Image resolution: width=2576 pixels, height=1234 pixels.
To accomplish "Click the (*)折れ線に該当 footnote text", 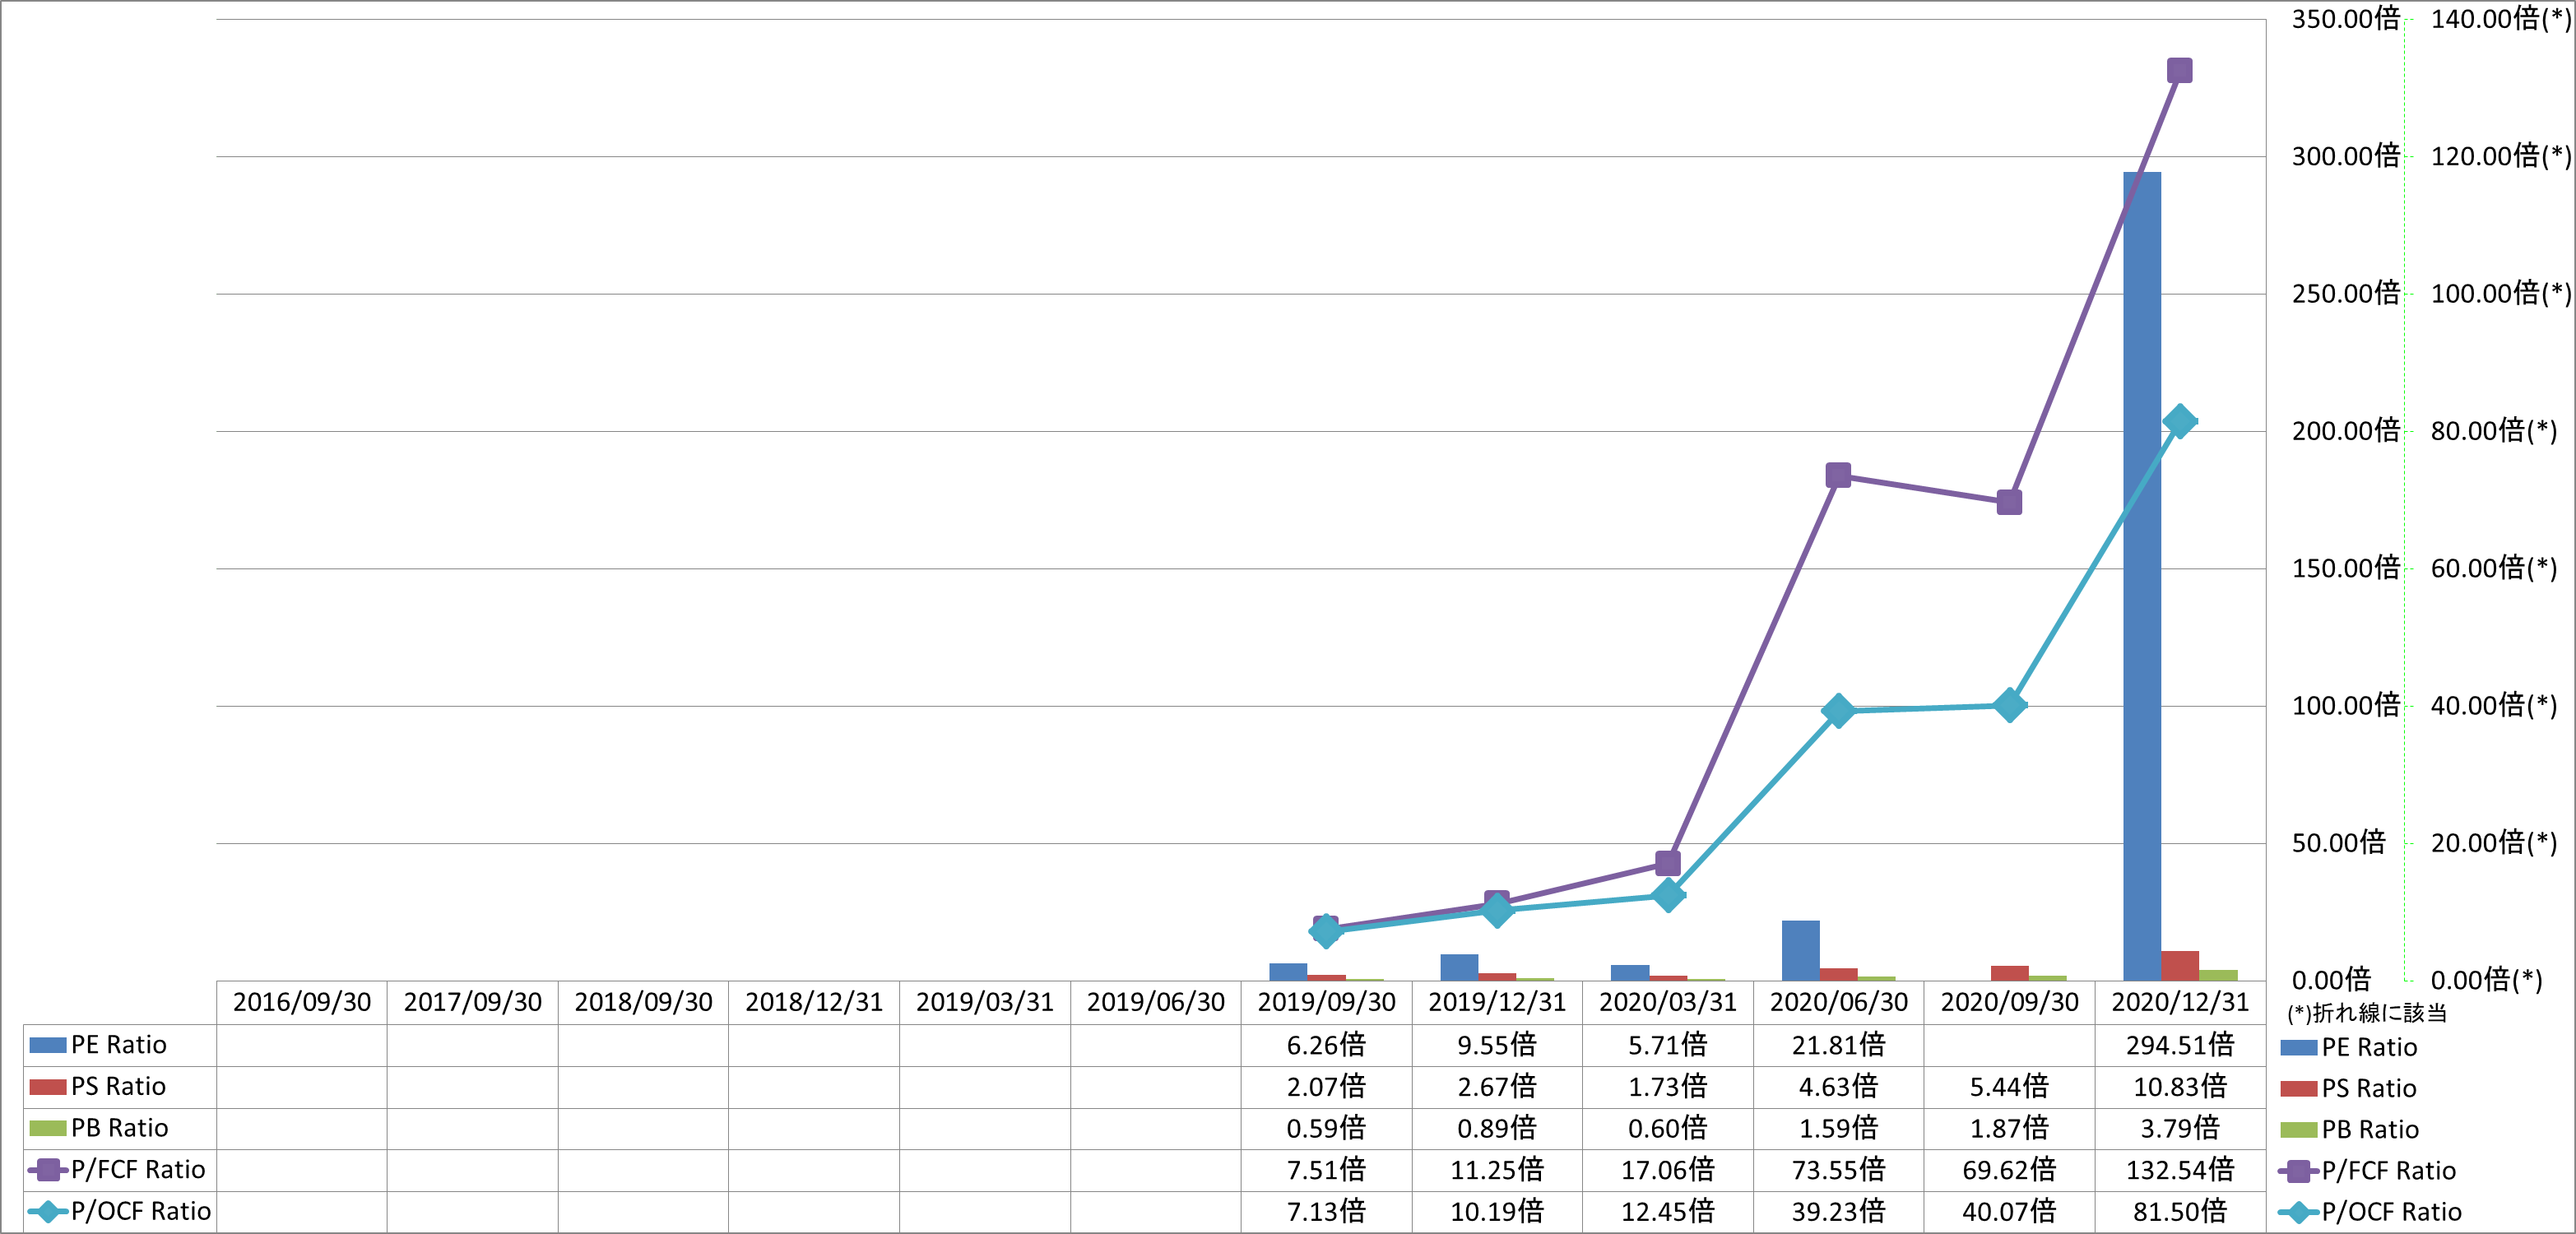I will click(x=2367, y=1014).
